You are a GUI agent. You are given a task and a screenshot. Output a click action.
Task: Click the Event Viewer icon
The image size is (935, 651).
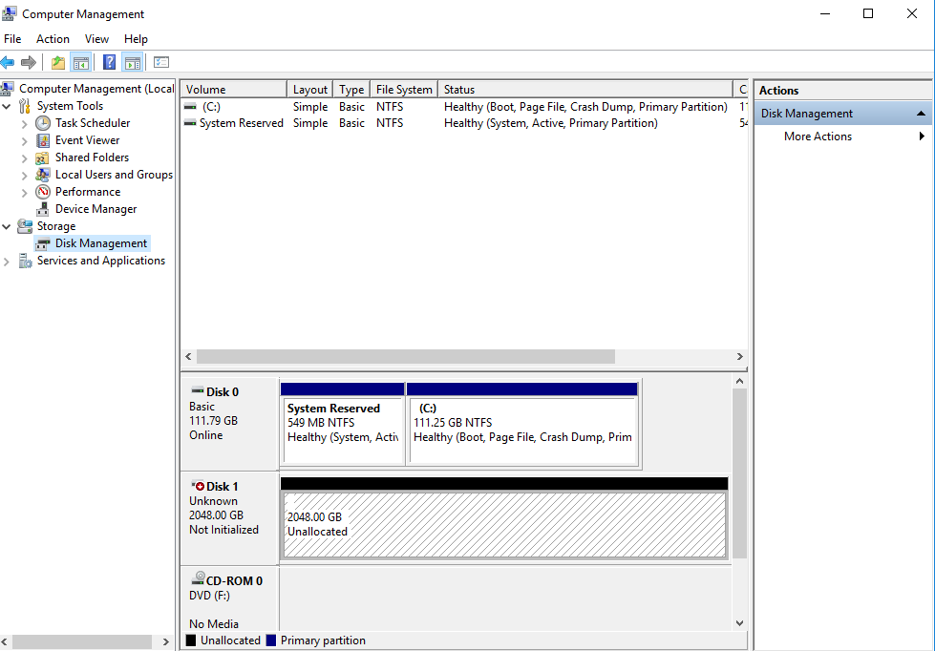43,140
